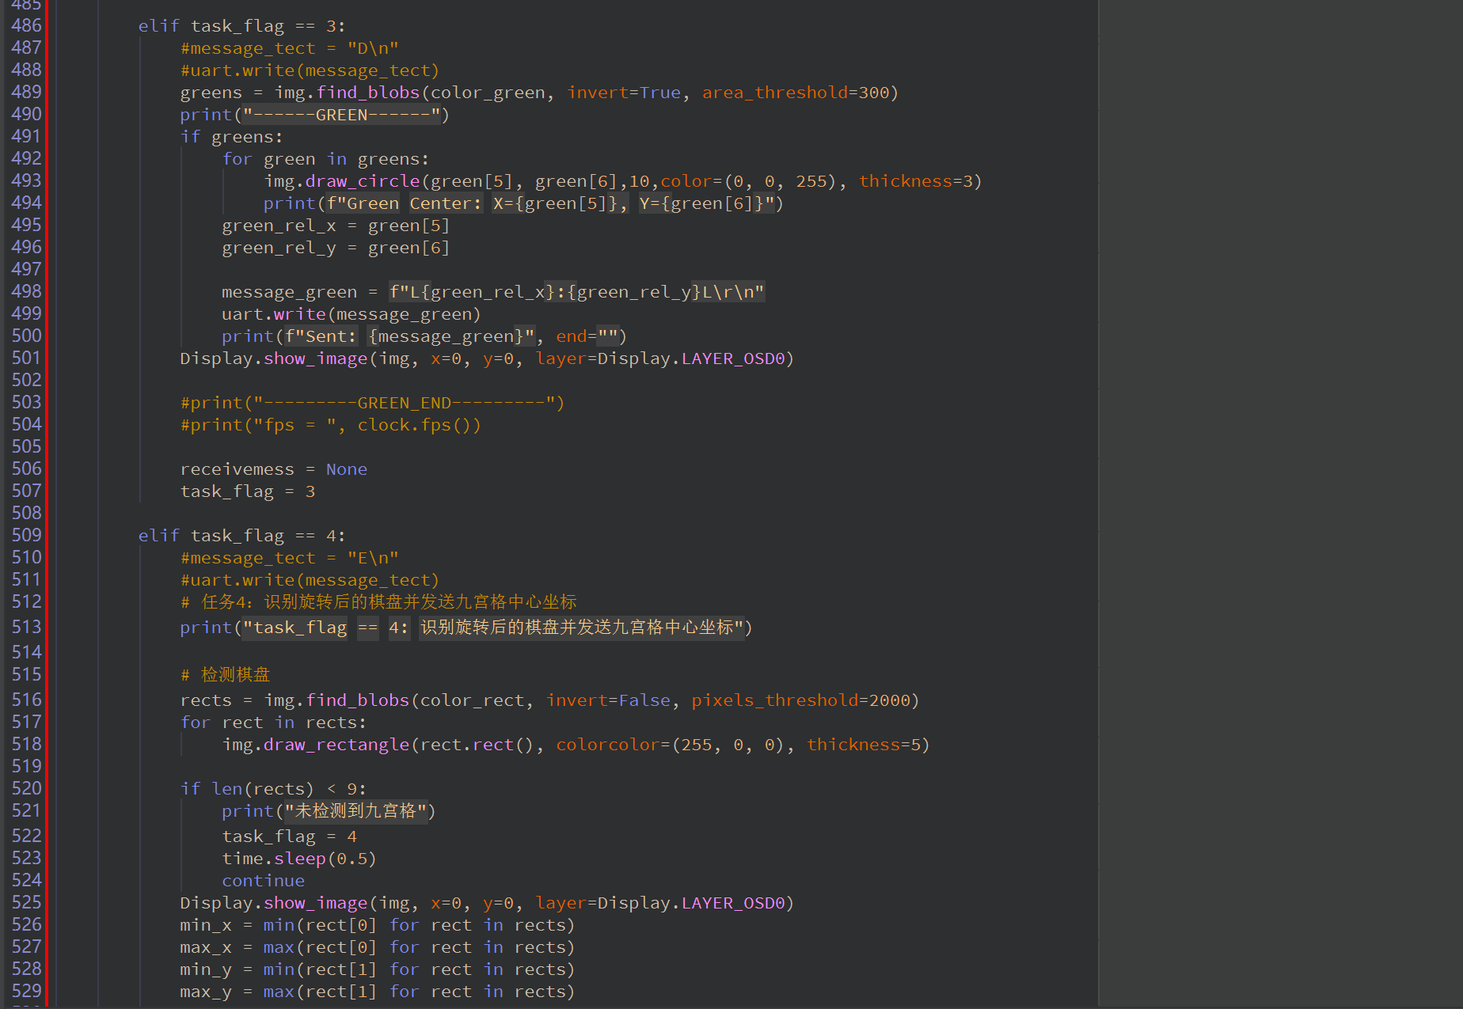Click line number 486 in the gutter
Image resolution: width=1463 pixels, height=1009 pixels.
click(x=26, y=26)
